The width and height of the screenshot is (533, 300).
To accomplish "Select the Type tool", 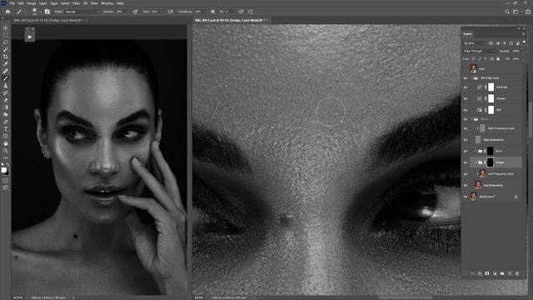I will 6,129.
